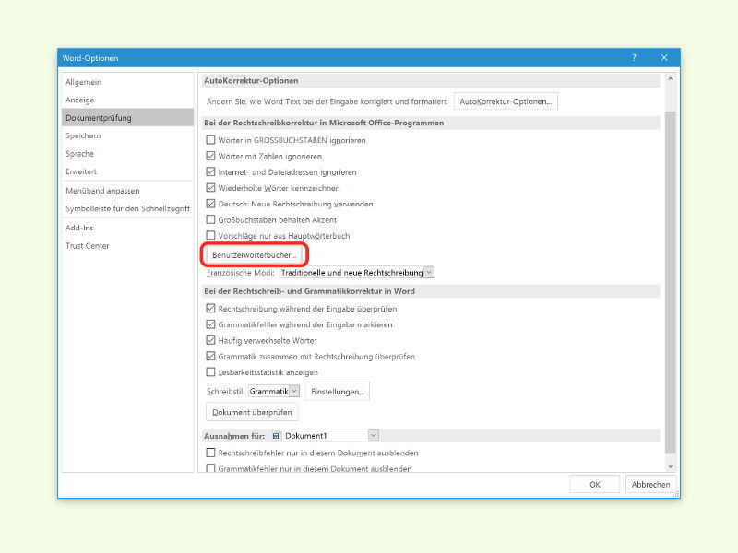Select the Allgemein category
This screenshot has height=553, width=738.
coord(127,82)
